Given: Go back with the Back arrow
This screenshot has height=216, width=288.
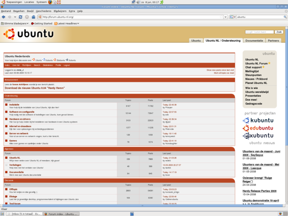Looking at the screenshot, I should coord(4,17).
